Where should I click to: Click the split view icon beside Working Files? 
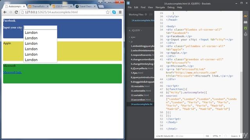pos(151,14)
